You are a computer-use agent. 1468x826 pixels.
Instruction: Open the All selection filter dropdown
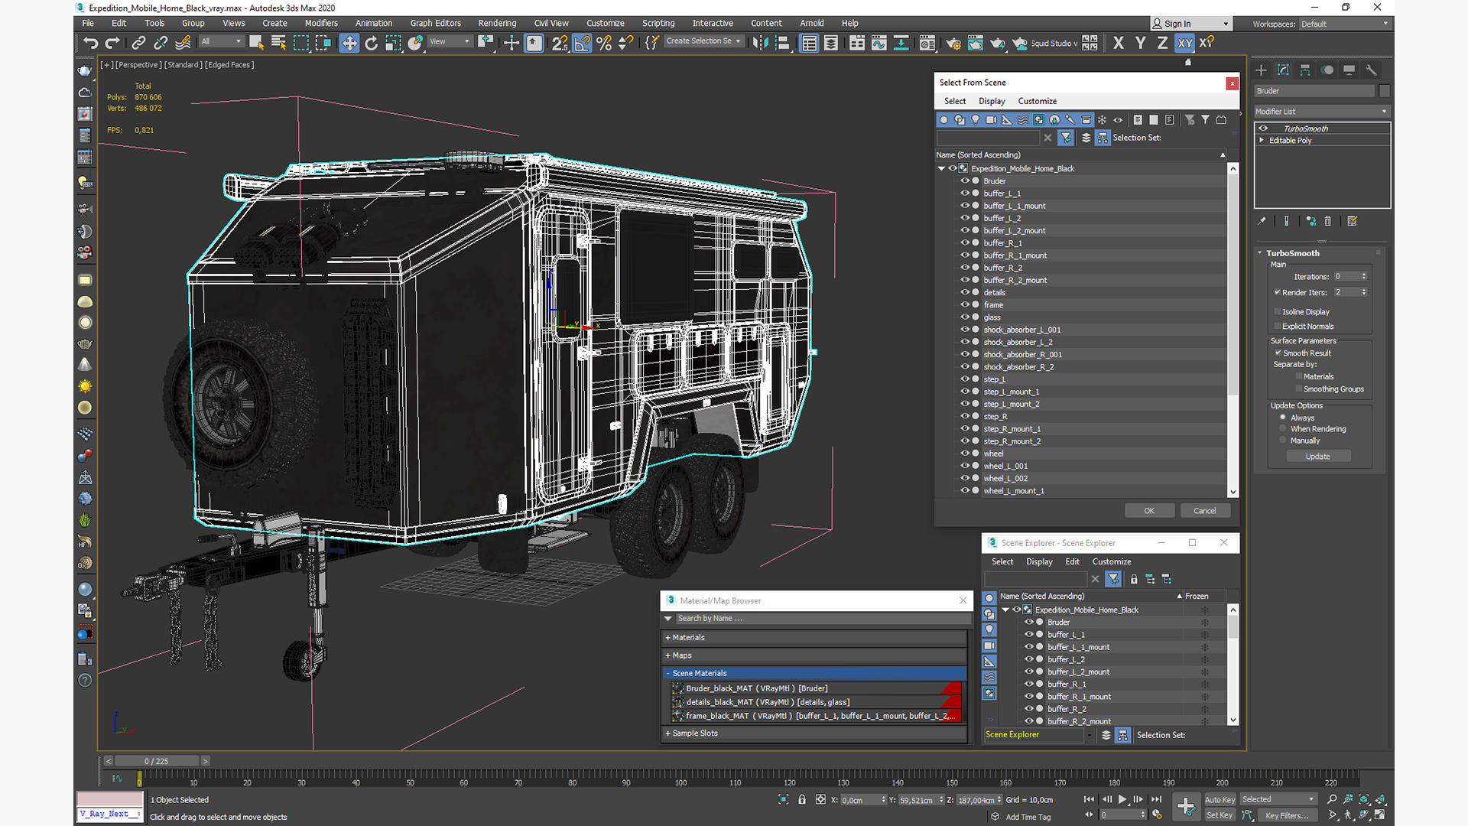222,41
